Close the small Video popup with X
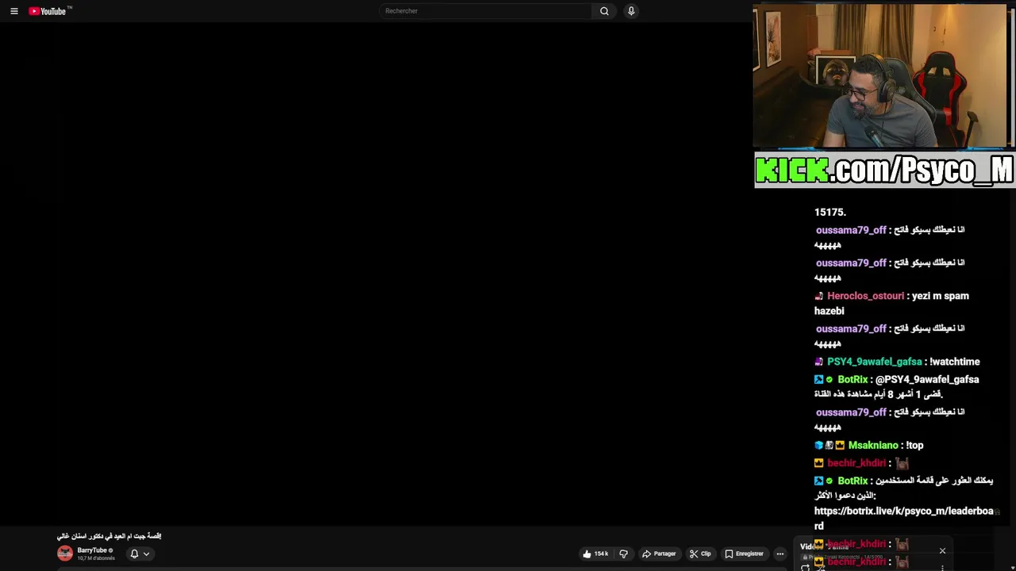The width and height of the screenshot is (1016, 571). [x=942, y=551]
